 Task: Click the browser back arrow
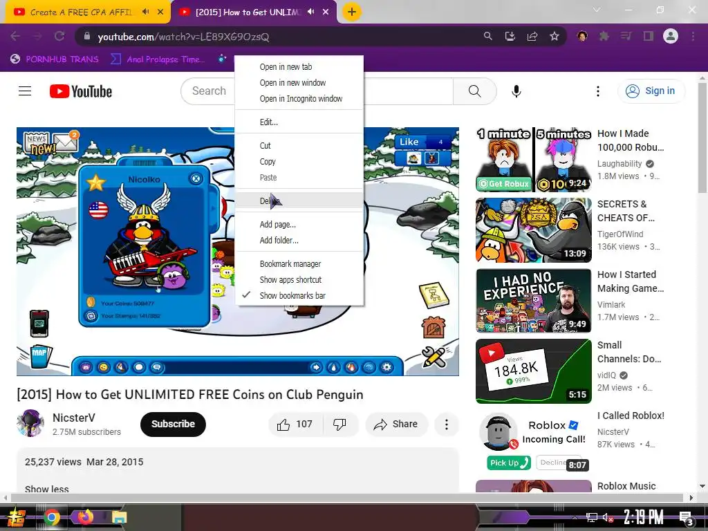15,36
